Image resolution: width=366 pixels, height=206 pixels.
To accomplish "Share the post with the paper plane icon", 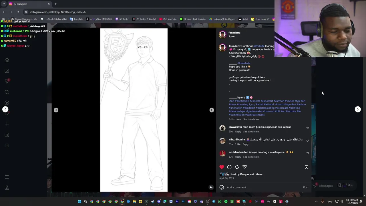I will [244, 167].
